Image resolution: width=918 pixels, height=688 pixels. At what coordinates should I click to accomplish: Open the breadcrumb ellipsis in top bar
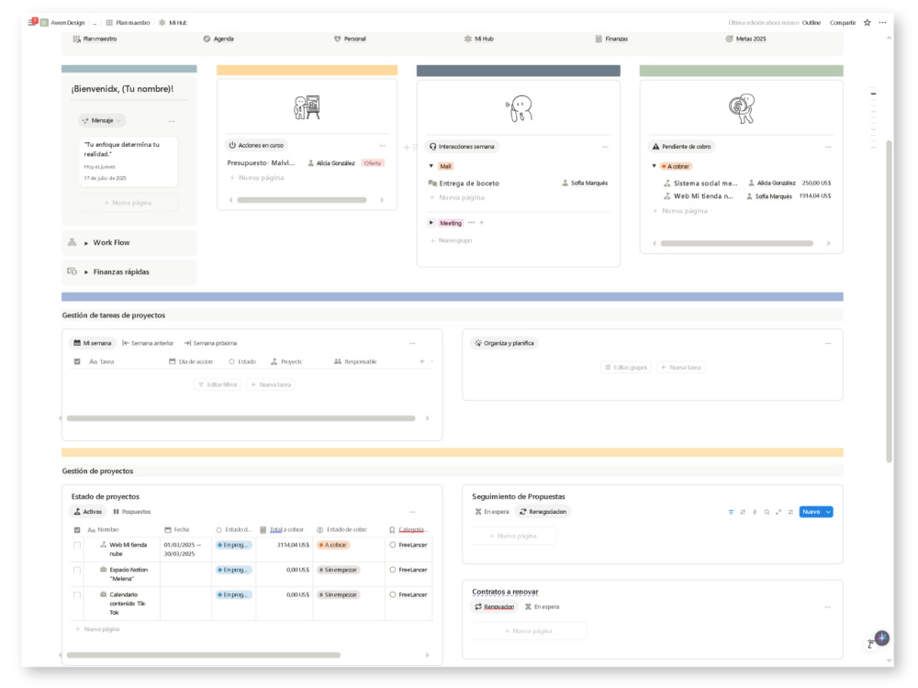tap(95, 23)
